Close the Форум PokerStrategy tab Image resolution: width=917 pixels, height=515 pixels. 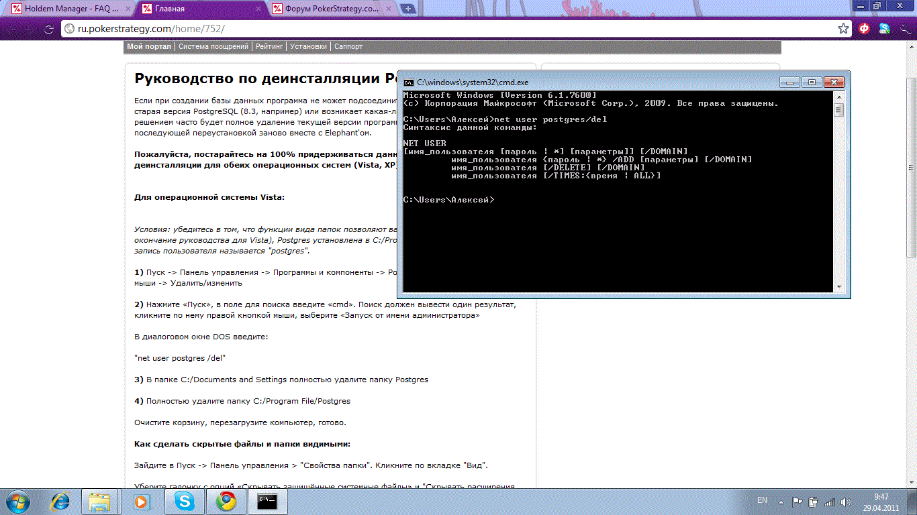(x=389, y=9)
